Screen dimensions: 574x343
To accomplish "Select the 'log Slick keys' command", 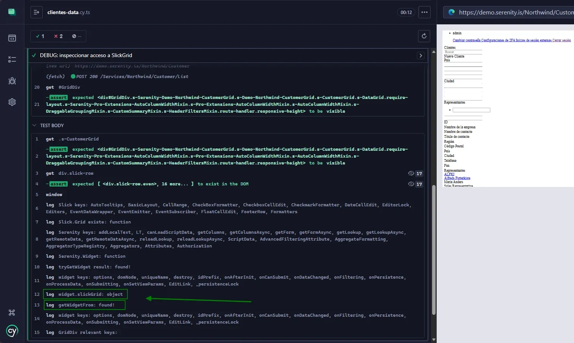I will (228, 208).
